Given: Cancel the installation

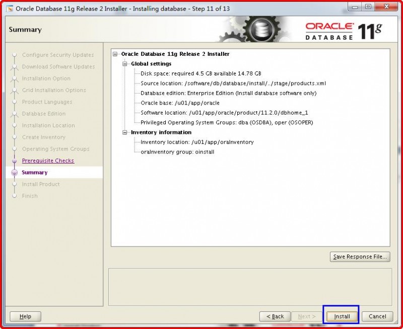Looking at the screenshot, I should click(x=377, y=316).
